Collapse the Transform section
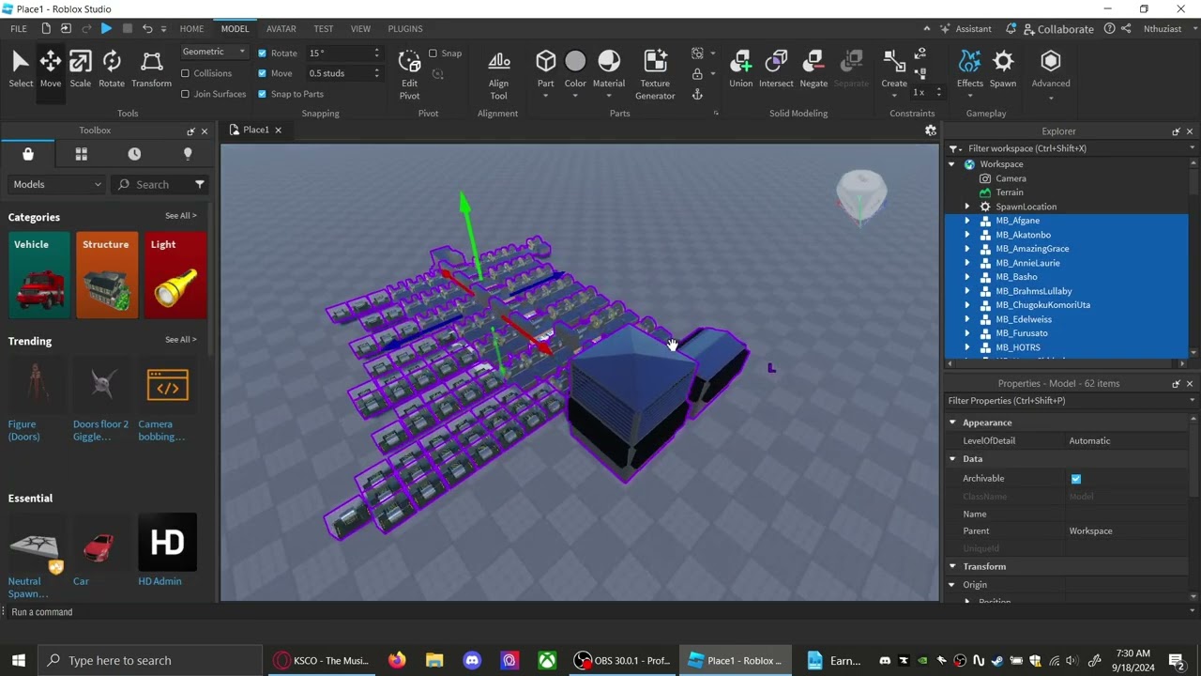 (x=952, y=566)
